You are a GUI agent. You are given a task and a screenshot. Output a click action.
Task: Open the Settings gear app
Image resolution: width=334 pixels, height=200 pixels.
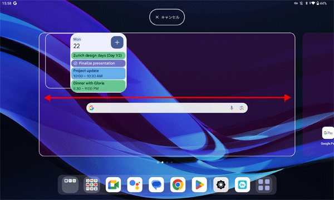221,184
